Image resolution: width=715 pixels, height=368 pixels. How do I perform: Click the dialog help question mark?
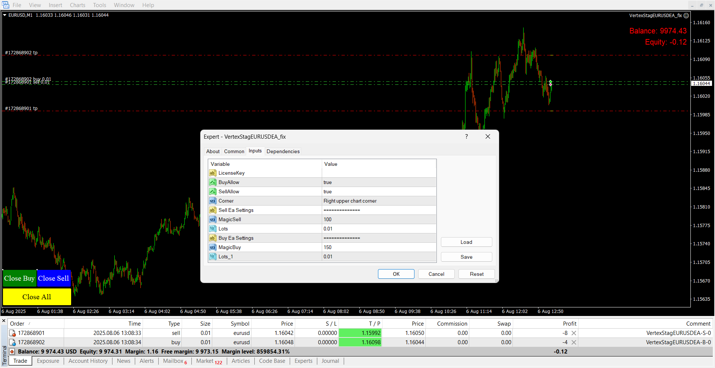click(x=466, y=136)
